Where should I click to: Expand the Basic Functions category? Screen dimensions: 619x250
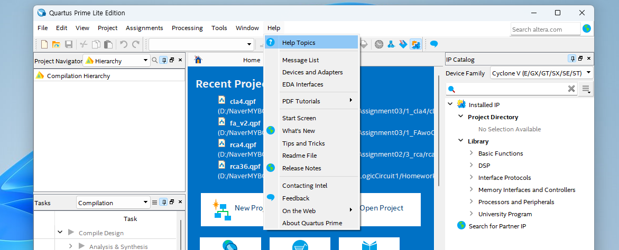[x=472, y=153]
